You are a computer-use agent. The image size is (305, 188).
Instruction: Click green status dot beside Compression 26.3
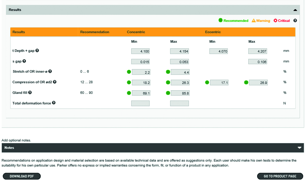pos(168,83)
